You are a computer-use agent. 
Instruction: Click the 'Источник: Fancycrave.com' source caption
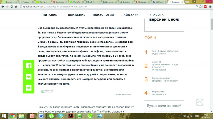(124, 95)
